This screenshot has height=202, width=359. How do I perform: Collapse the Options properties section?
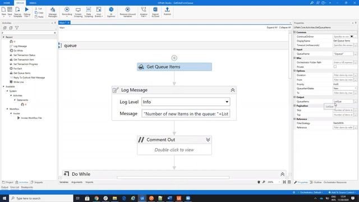click(294, 71)
